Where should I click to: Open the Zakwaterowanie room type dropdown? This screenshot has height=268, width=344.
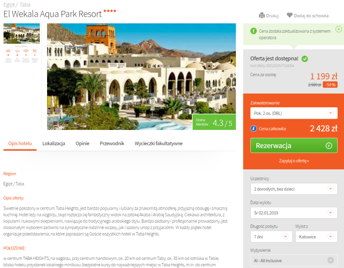coord(294,113)
